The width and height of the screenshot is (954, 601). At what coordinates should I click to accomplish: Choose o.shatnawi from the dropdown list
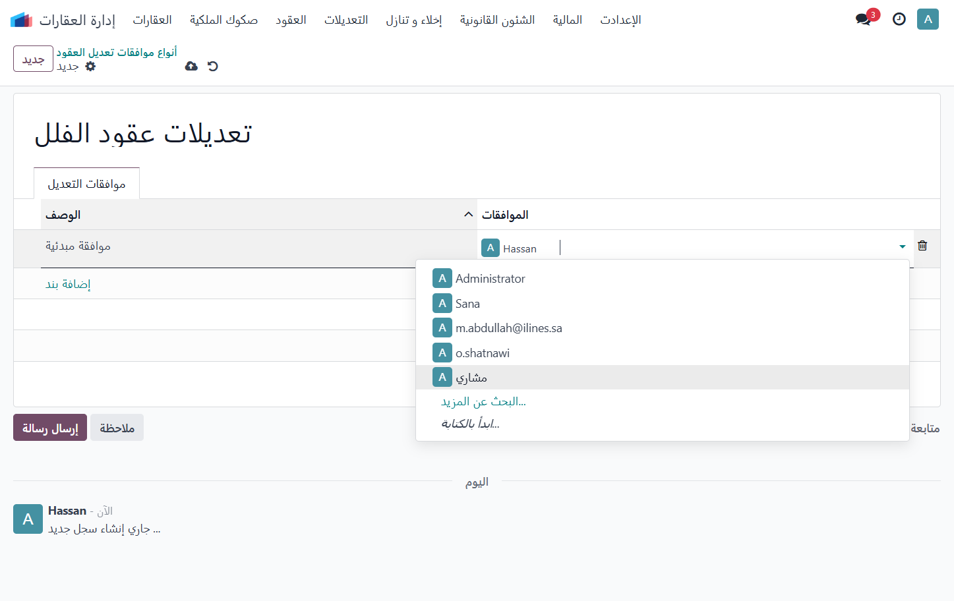(663, 353)
